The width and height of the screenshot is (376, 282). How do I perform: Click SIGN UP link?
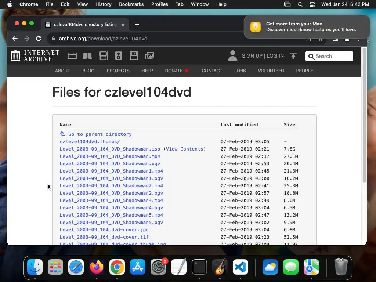[x=252, y=56]
